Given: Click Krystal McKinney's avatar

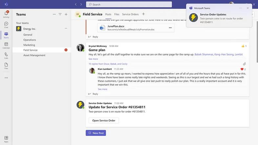Looking at the screenshot, I should pos(80,48).
